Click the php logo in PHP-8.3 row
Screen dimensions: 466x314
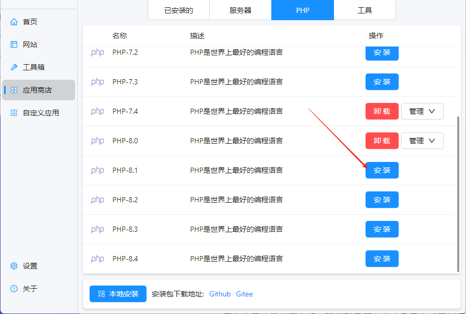pos(97,229)
